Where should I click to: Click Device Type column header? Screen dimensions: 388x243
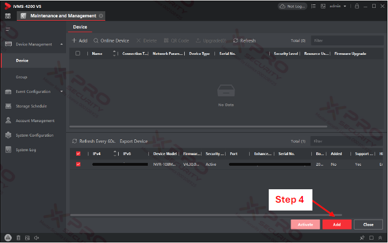(199, 54)
